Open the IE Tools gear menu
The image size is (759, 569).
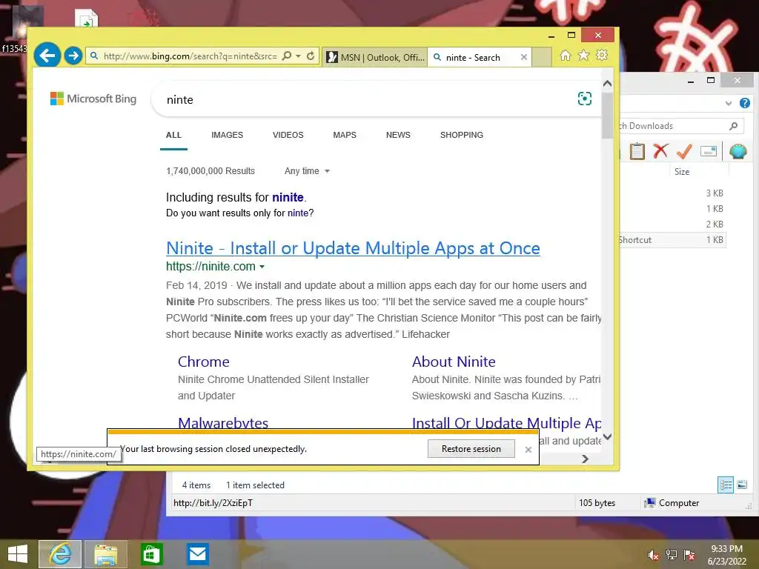602,55
